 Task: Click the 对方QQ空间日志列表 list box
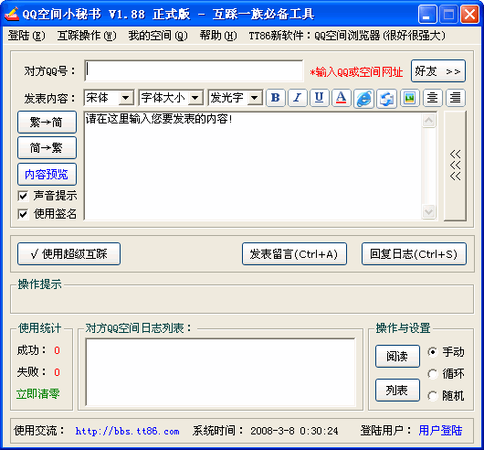(x=220, y=372)
